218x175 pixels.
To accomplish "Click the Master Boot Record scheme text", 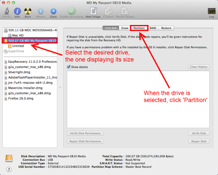I will [x=138, y=167].
